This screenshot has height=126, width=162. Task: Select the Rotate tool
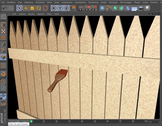click(39, 8)
